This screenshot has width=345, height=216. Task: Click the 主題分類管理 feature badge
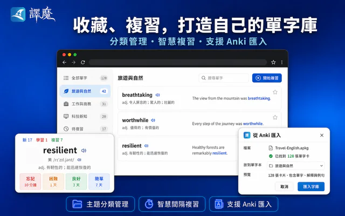[100, 204]
